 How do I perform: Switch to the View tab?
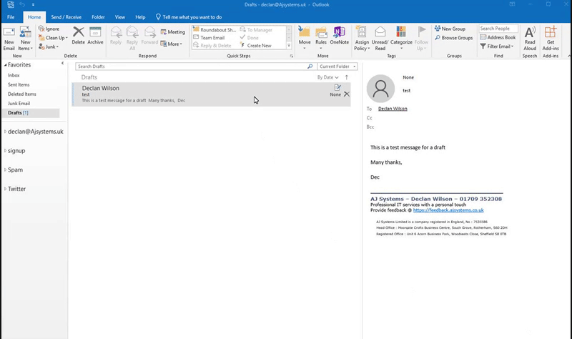(x=120, y=17)
